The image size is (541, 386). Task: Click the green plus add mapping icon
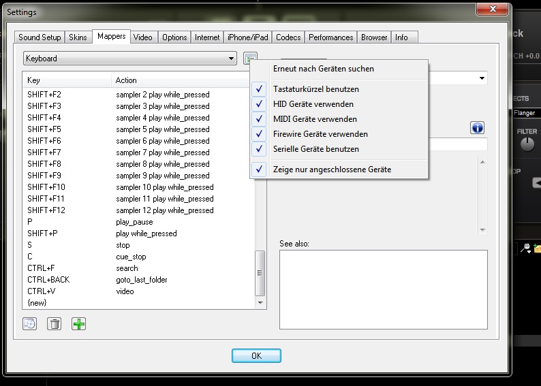(79, 324)
